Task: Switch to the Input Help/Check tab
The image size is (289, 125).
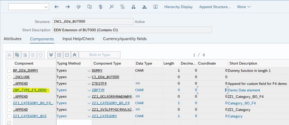Action: coord(78,39)
